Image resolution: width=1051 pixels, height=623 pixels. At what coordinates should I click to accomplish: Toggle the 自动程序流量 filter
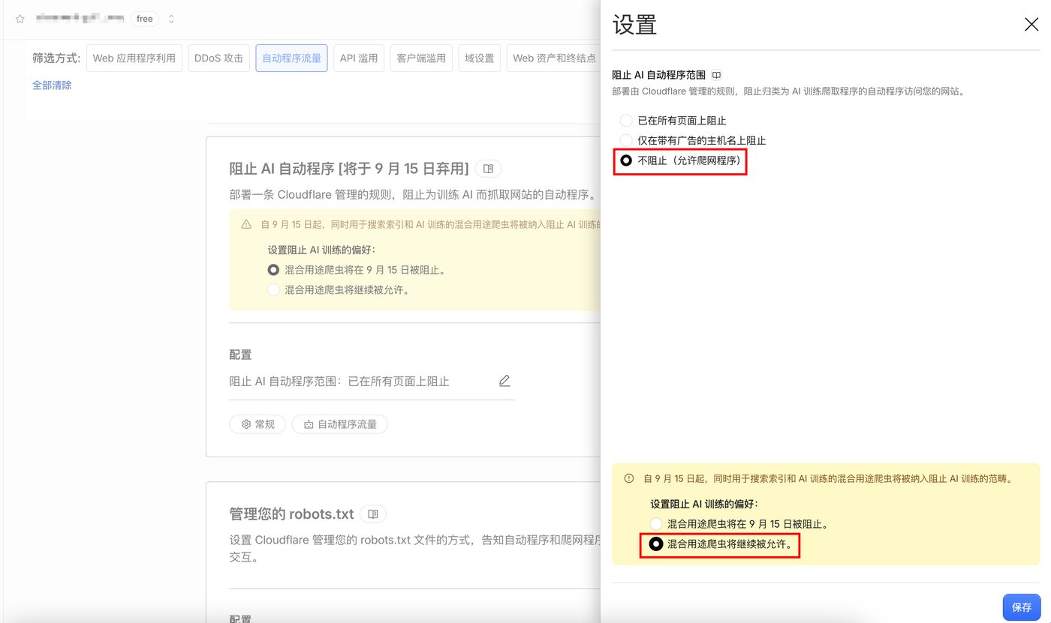[x=291, y=58]
